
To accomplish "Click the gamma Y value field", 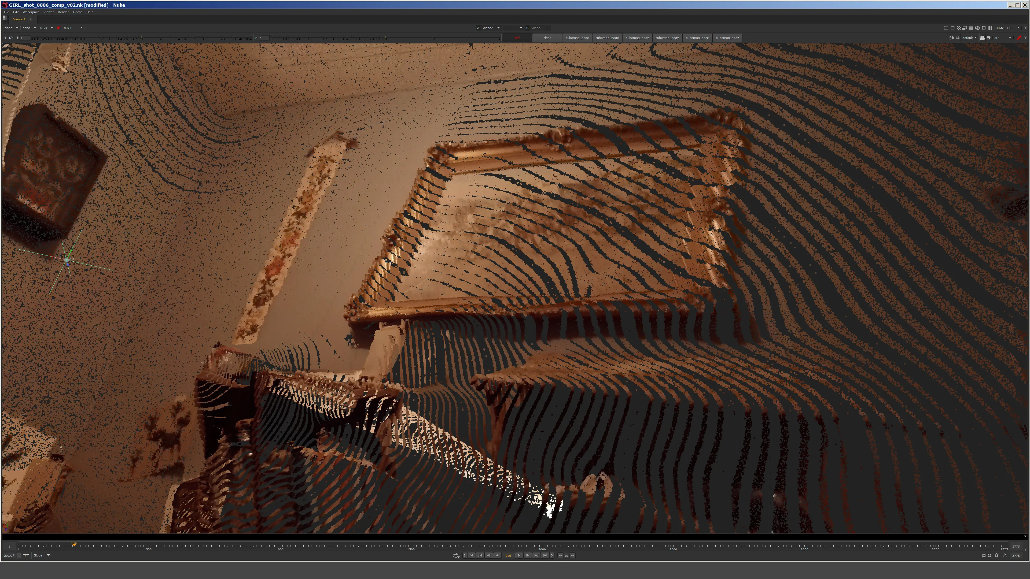I will (264, 38).
